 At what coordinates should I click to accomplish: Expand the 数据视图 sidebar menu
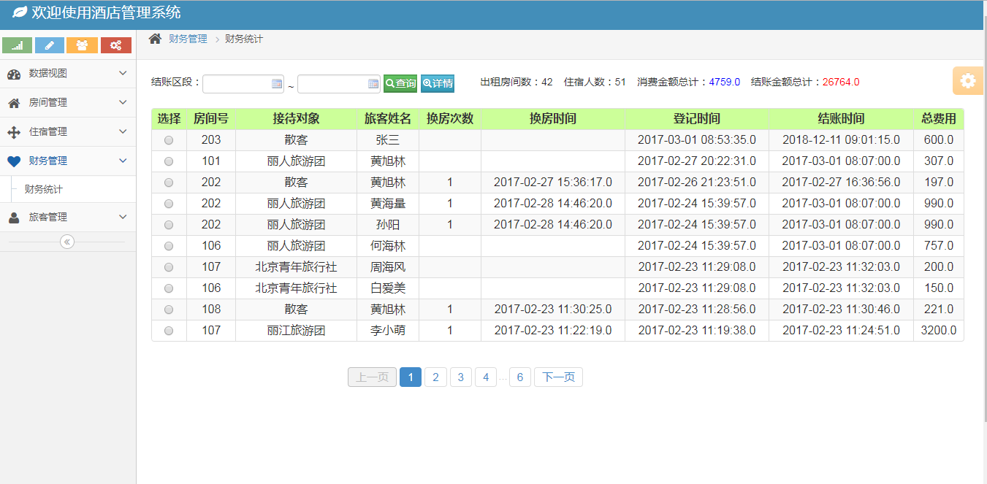[67, 74]
